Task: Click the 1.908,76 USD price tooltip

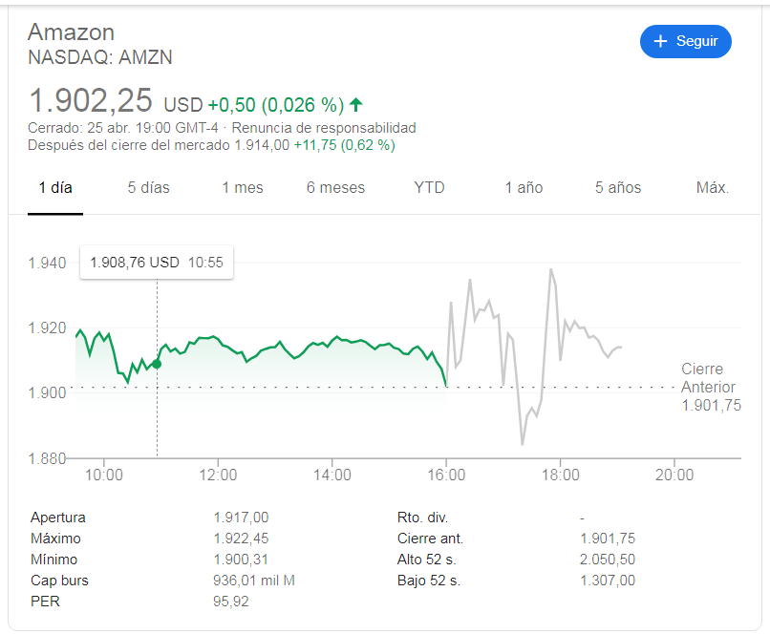Action: (157, 262)
